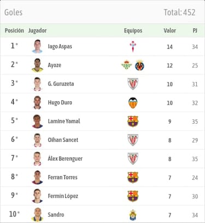This screenshot has height=223, width=205.
Task: Click the Real Betis crest in Ayoze's row
Action: (x=127, y=65)
